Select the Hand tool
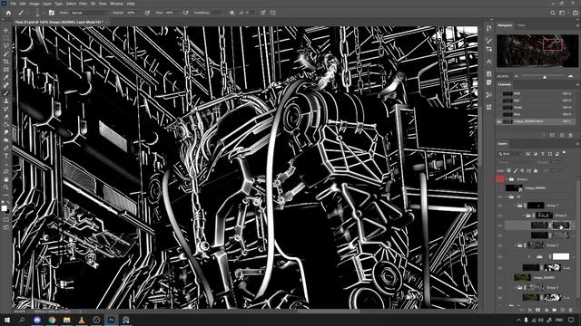This screenshot has height=326, width=581. (5, 179)
